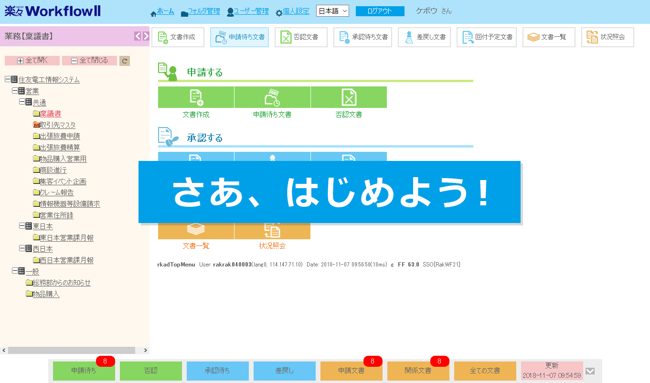Collapse the 住友電工情報システム tree node
The image size is (650, 383).
coord(8,79)
